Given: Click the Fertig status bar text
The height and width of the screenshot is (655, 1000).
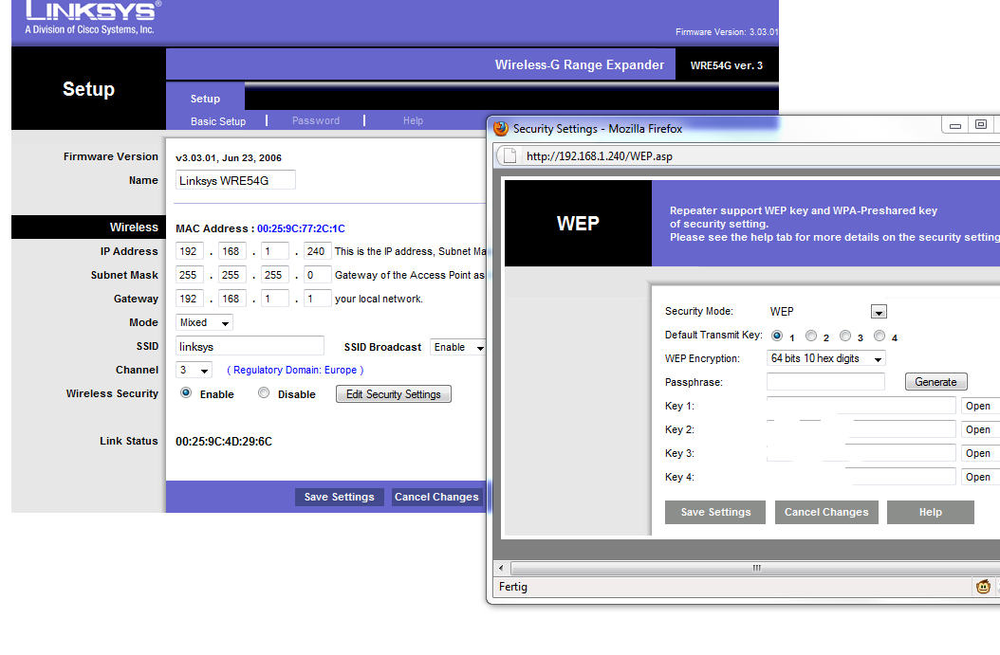Looking at the screenshot, I should pos(512,587).
